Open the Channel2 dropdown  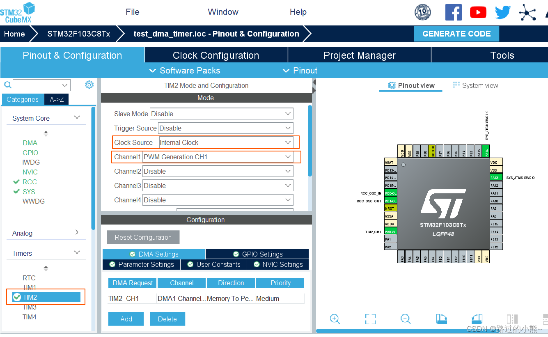click(x=218, y=171)
